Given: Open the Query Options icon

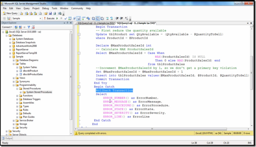Looking at the screenshot, I should tap(74, 19).
